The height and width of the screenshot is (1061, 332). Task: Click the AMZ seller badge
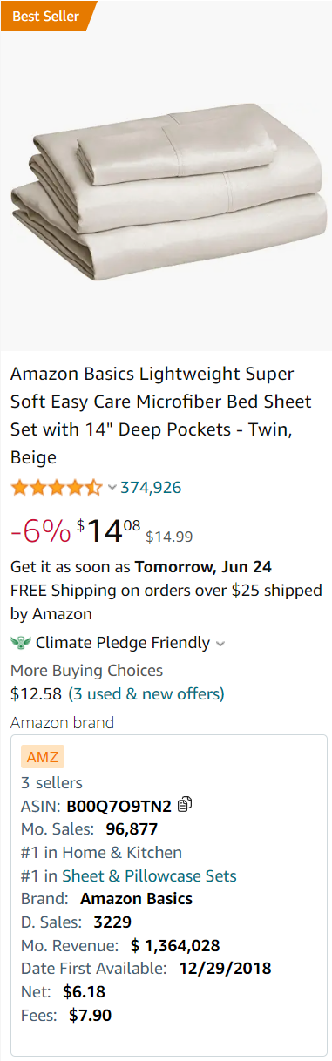tap(42, 757)
